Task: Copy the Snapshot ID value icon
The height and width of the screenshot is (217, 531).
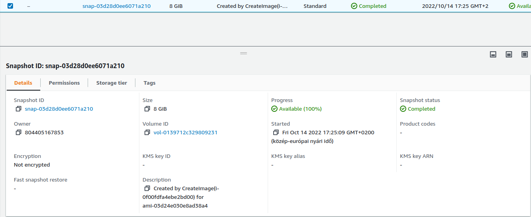Action: tap(18, 109)
